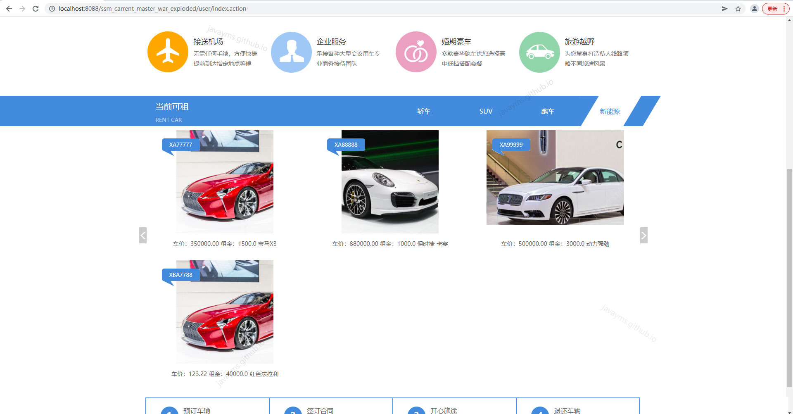Select the 新能源 category tab
The image size is (793, 414).
(610, 111)
